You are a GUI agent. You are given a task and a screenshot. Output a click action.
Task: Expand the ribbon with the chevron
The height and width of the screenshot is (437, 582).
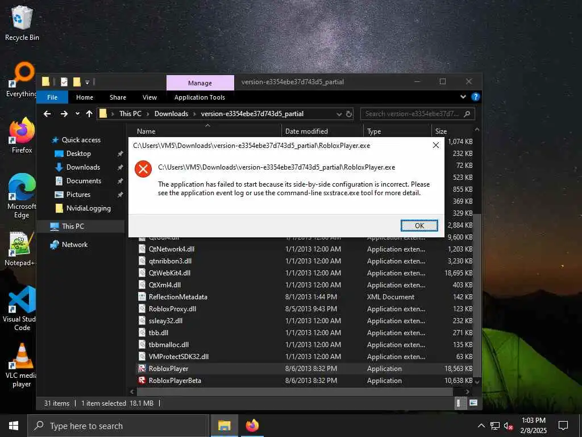pyautogui.click(x=463, y=97)
